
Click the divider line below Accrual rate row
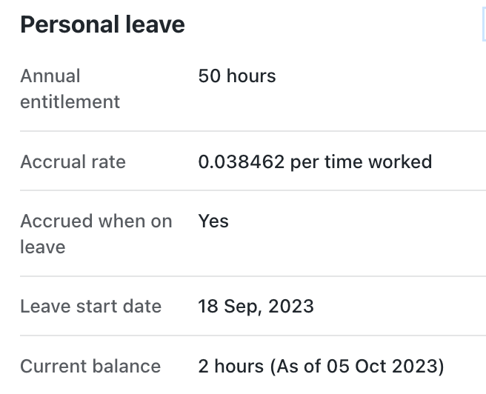pos(253,190)
